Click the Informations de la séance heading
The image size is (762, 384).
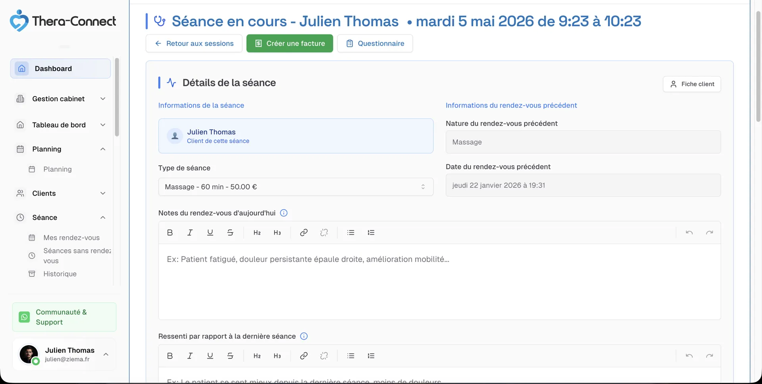click(201, 105)
